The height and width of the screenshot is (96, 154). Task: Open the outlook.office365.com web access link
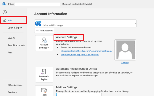coord(86,51)
